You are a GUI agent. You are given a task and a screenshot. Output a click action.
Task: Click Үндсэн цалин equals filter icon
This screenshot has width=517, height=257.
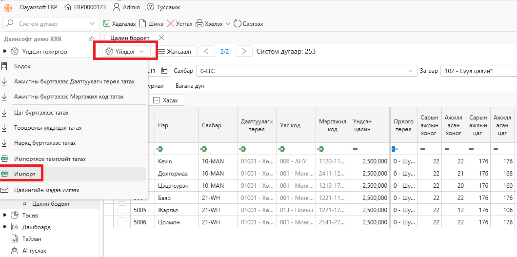356,149
